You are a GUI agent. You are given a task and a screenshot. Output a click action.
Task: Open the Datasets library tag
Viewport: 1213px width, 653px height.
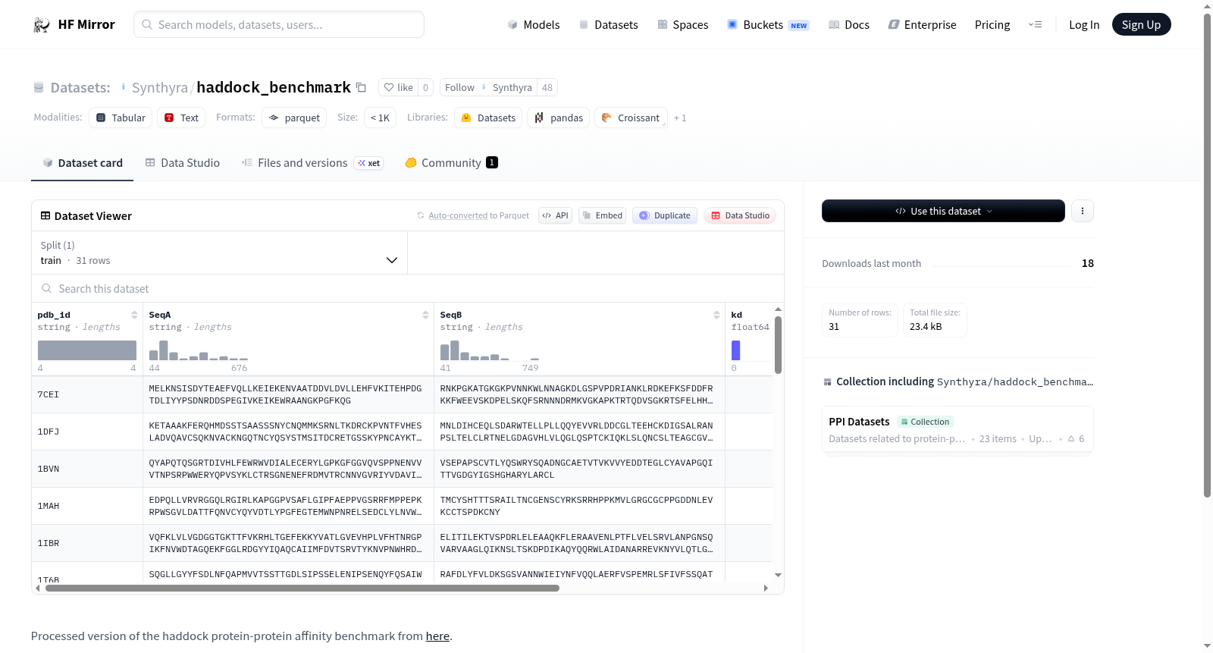click(x=488, y=118)
